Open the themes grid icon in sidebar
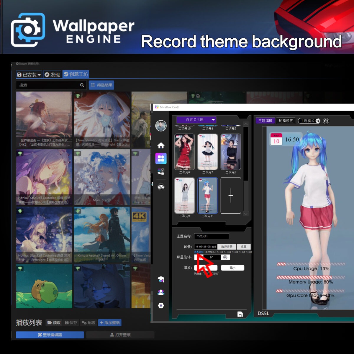This screenshot has width=354, height=354. (161, 159)
